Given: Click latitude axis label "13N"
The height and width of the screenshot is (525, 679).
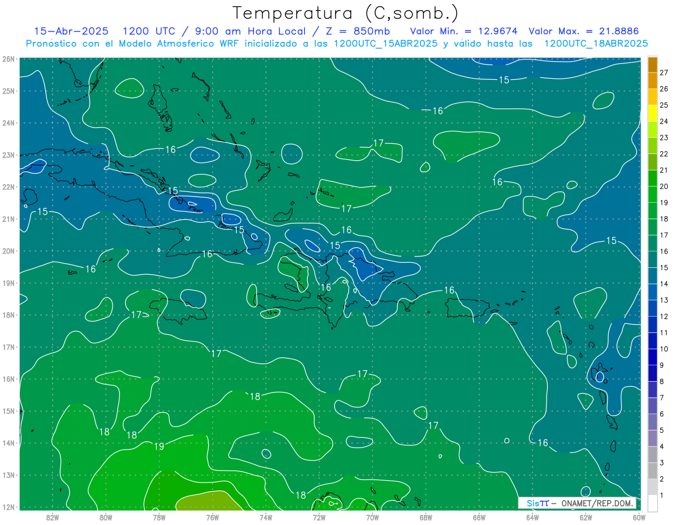Looking at the screenshot, I should (8, 475).
